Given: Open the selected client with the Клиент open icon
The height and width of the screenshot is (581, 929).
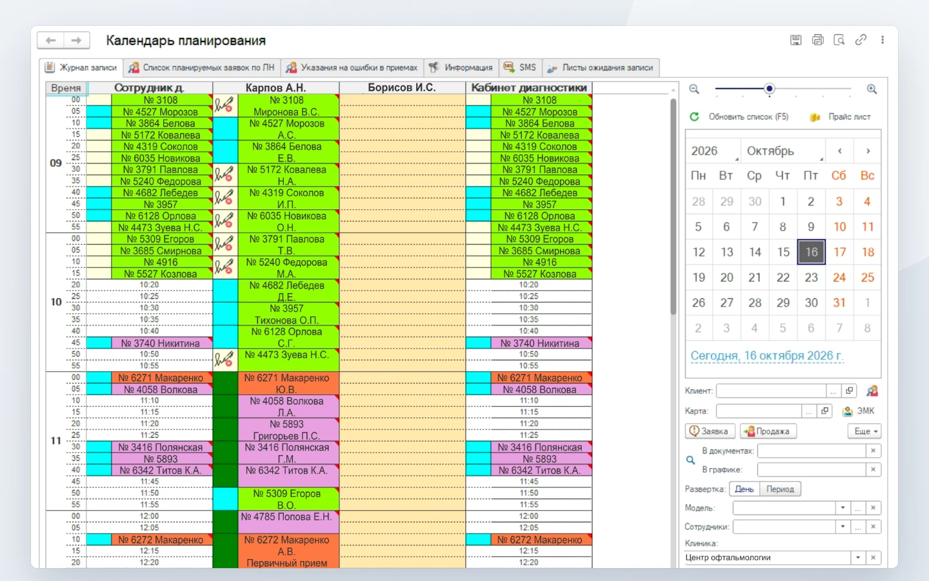Looking at the screenshot, I should click(850, 391).
